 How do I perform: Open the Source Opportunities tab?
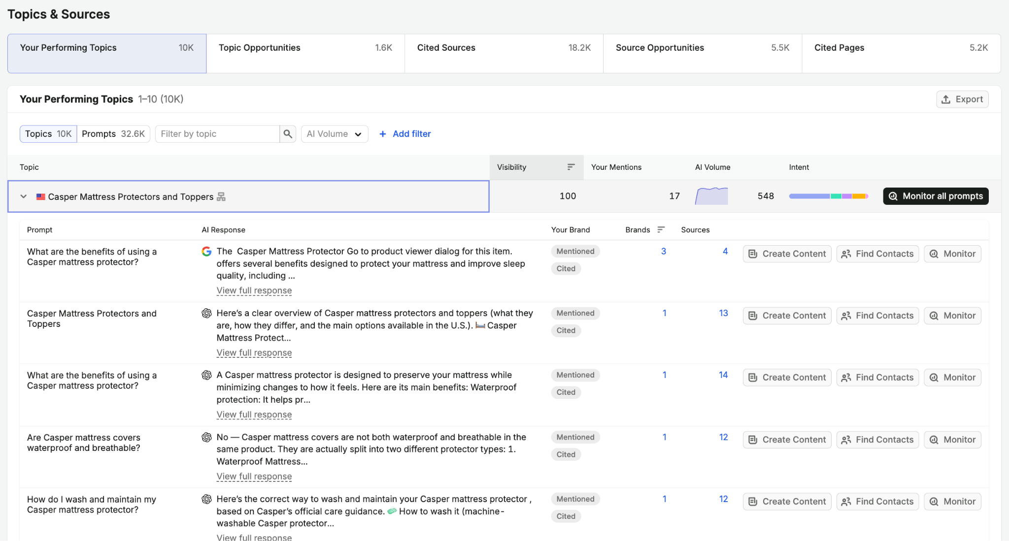(x=703, y=54)
